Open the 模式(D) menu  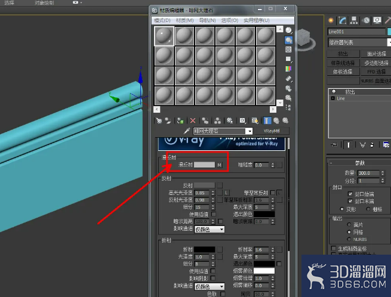pos(162,20)
